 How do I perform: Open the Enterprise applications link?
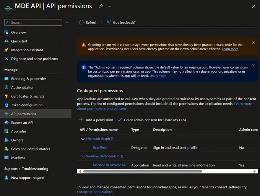(95, 192)
